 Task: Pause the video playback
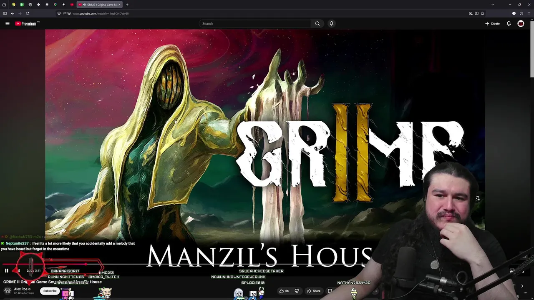click(x=7, y=270)
